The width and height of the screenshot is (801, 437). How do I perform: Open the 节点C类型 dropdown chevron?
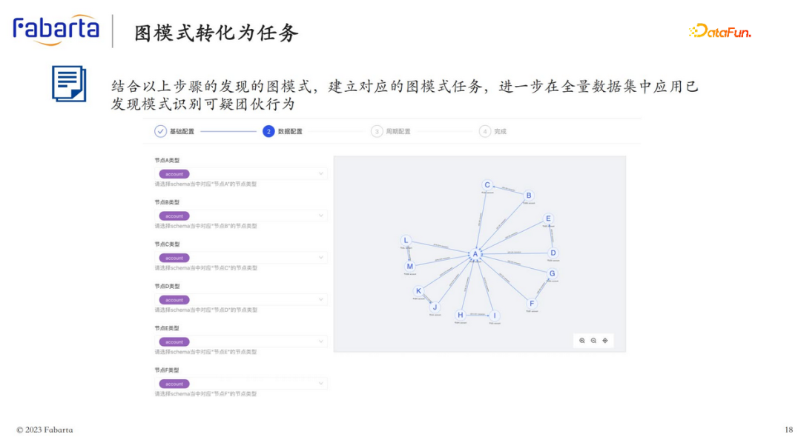321,258
